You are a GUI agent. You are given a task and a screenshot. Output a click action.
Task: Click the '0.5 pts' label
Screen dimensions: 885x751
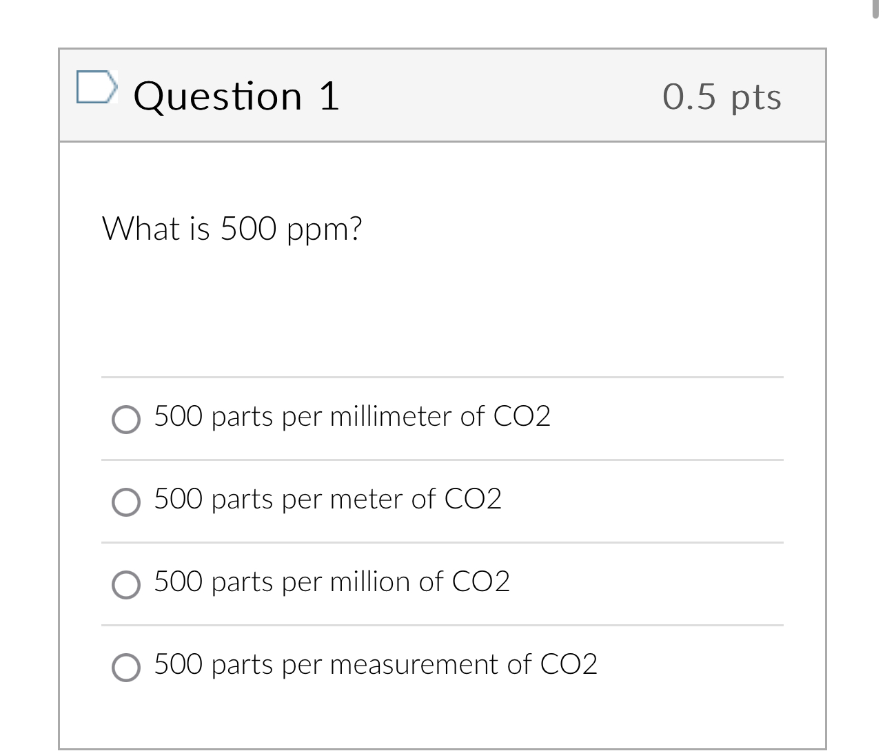coord(721,96)
